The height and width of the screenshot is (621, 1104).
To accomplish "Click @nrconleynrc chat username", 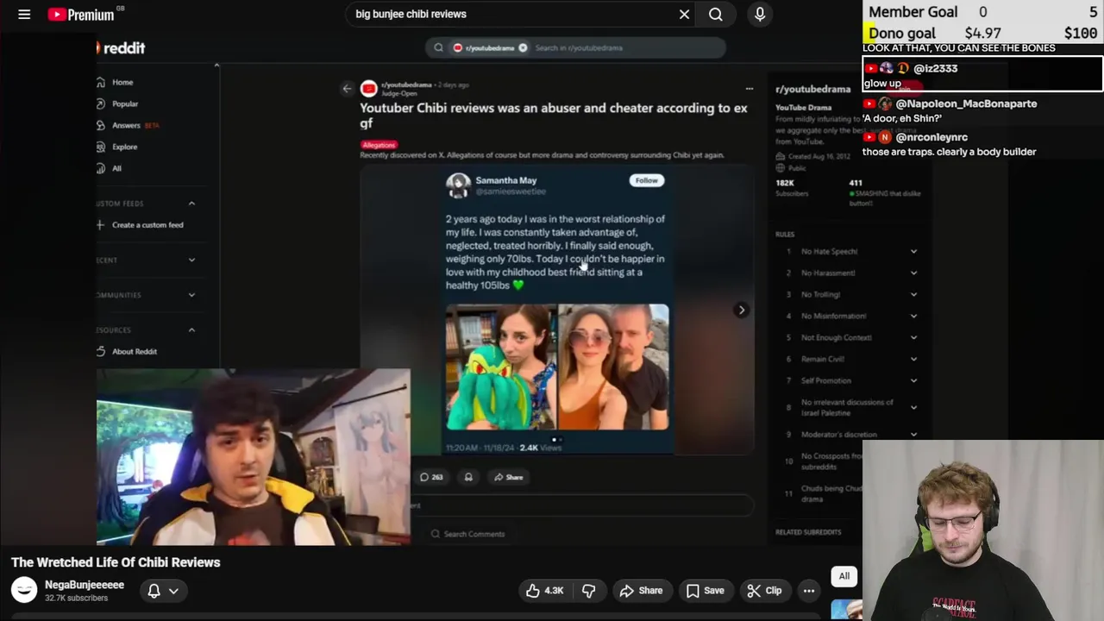I will (x=931, y=137).
